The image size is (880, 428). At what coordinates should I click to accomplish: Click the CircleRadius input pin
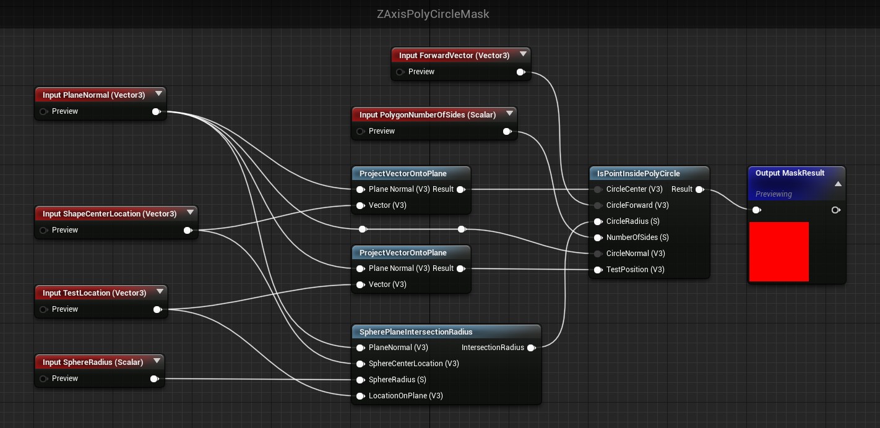click(x=598, y=221)
